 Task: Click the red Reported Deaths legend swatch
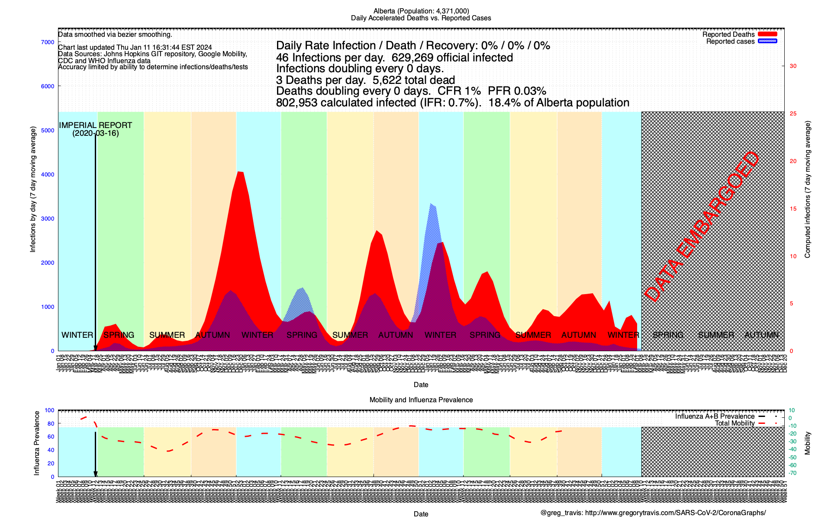(x=767, y=34)
